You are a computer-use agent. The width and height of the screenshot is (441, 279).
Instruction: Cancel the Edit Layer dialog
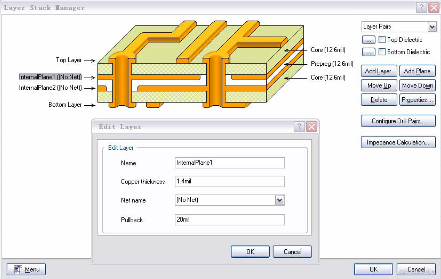tap(292, 252)
